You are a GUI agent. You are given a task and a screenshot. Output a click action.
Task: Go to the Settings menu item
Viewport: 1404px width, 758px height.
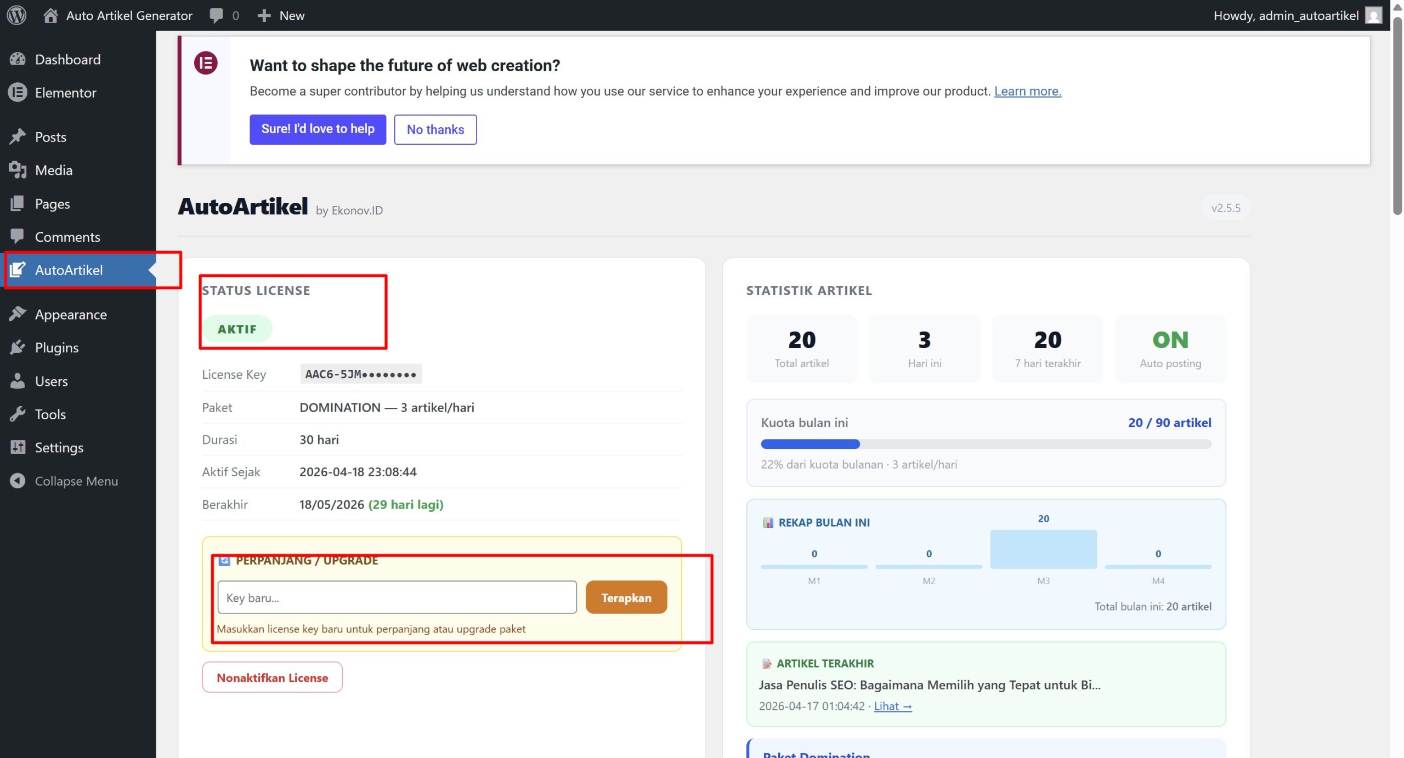59,447
